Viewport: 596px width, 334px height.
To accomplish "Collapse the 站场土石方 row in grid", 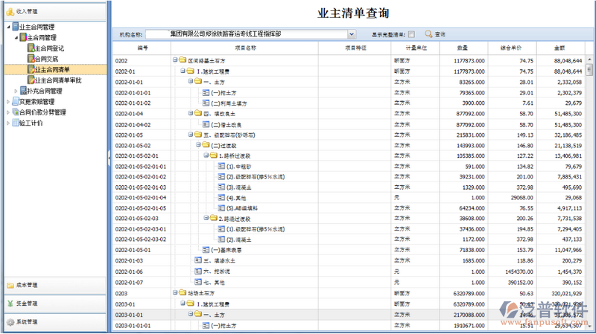I will (x=174, y=294).
